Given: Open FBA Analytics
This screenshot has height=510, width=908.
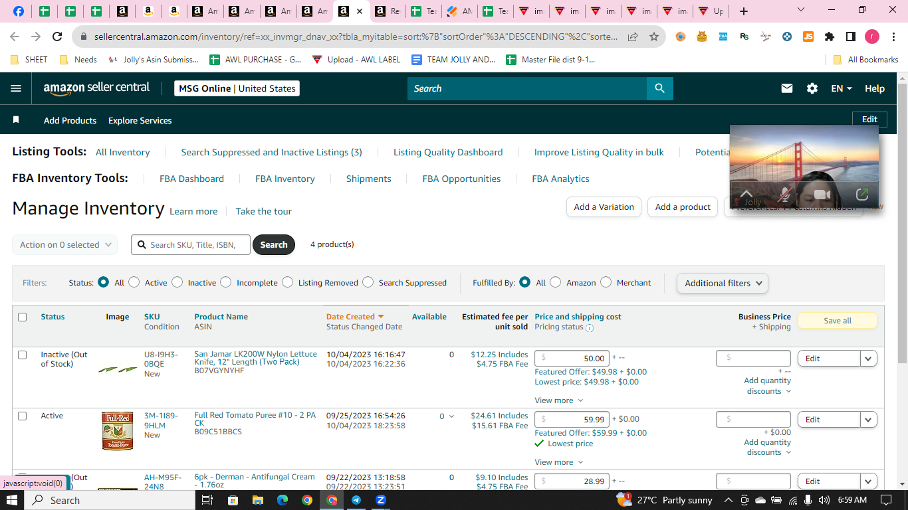Looking at the screenshot, I should [560, 179].
